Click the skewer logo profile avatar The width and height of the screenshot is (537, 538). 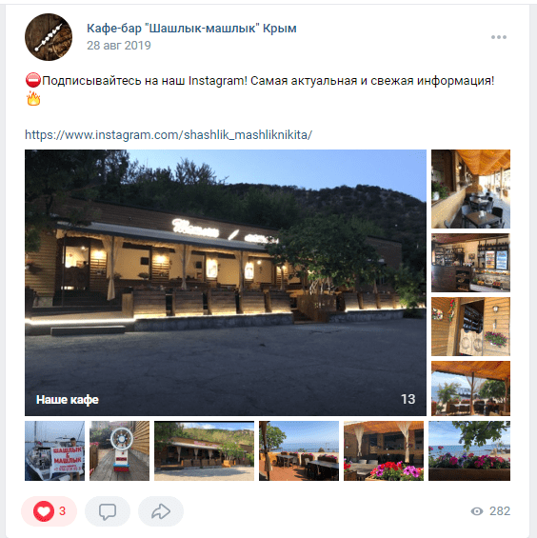[49, 37]
